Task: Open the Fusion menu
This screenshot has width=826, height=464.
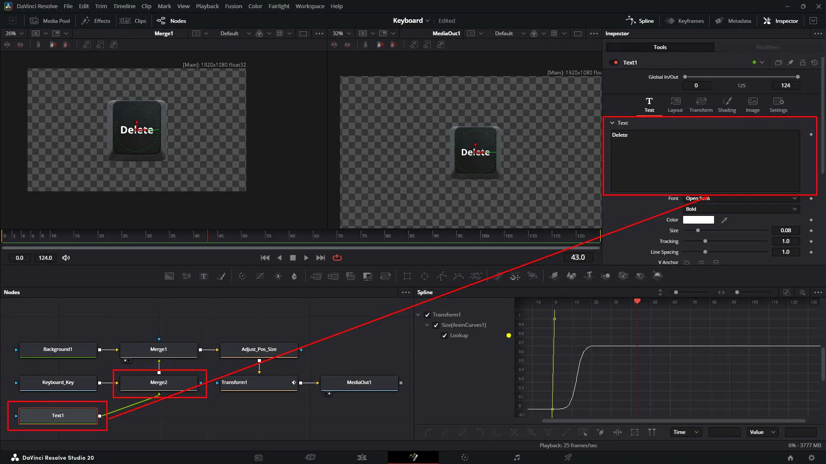Action: [233, 6]
